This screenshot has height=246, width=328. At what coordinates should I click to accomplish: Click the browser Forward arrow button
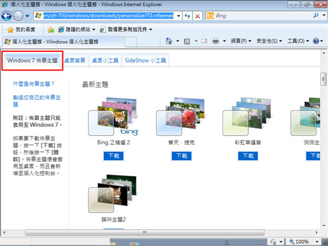click(18, 16)
